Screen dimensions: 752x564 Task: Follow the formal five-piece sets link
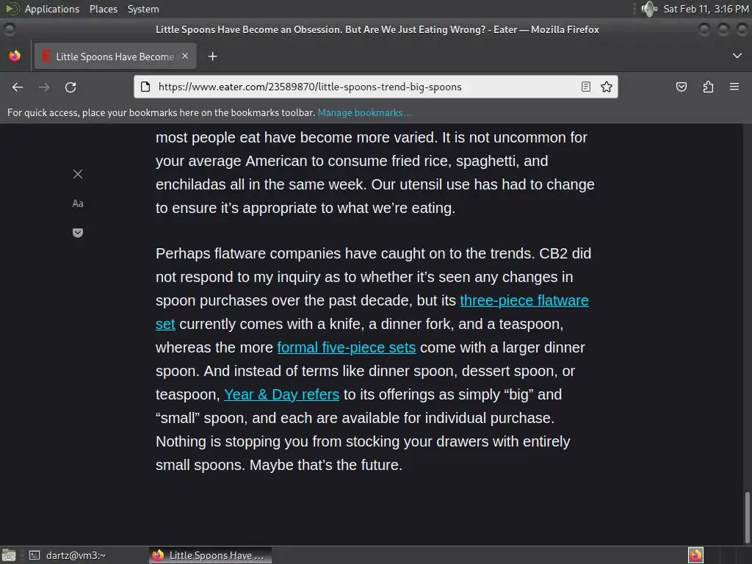[347, 347]
